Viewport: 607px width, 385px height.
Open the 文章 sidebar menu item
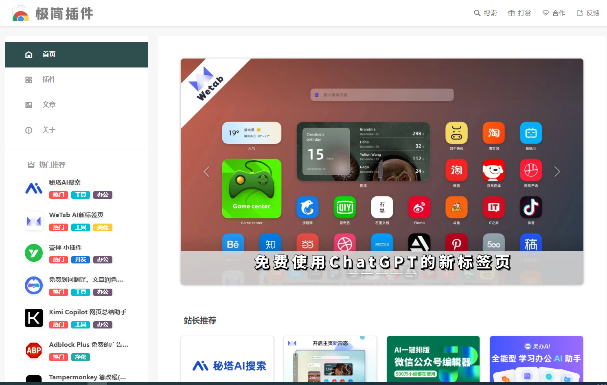[77, 105]
